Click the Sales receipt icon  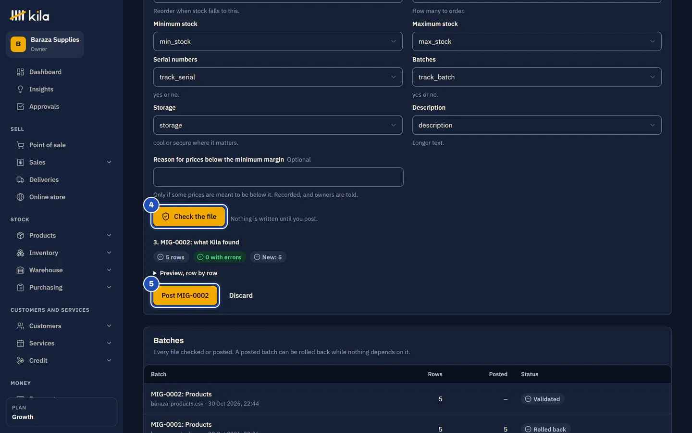pos(20,162)
